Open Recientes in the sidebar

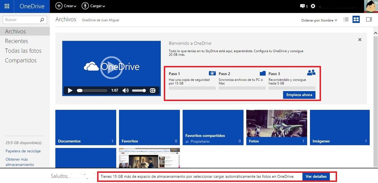coord(16,41)
